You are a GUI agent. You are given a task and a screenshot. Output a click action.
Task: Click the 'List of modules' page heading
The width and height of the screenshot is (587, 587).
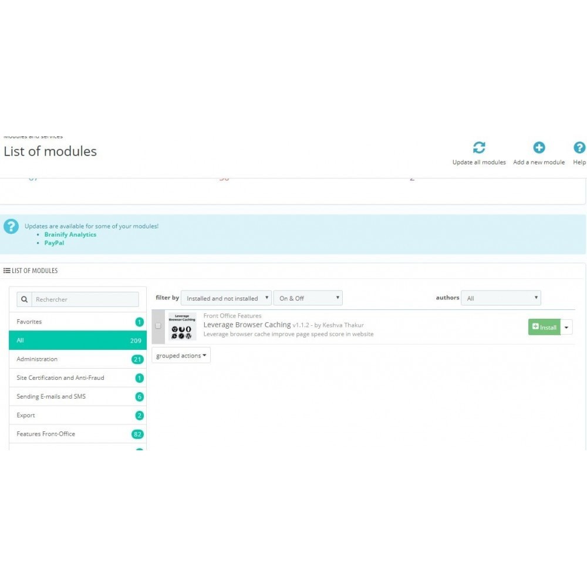tap(50, 151)
